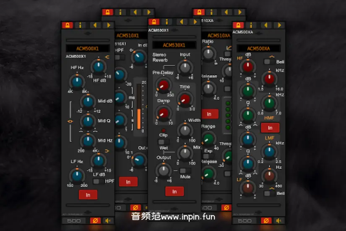The image size is (346, 231).
Task: Click the In button on ACM510X1
Action: coord(128,182)
